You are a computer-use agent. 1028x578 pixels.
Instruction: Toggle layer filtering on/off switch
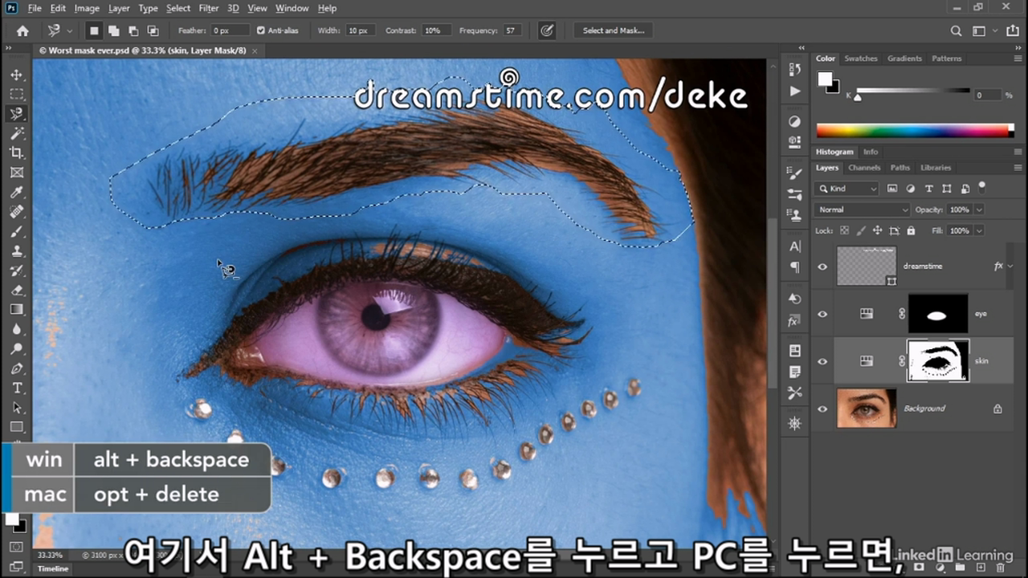point(981,187)
